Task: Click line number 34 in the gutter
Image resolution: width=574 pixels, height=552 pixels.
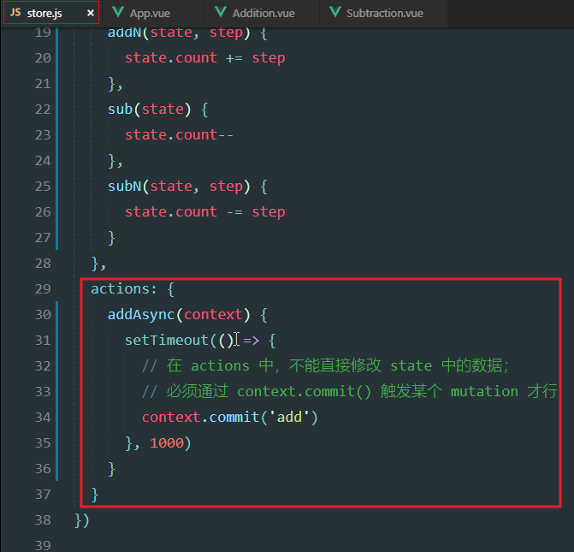Action: point(42,417)
